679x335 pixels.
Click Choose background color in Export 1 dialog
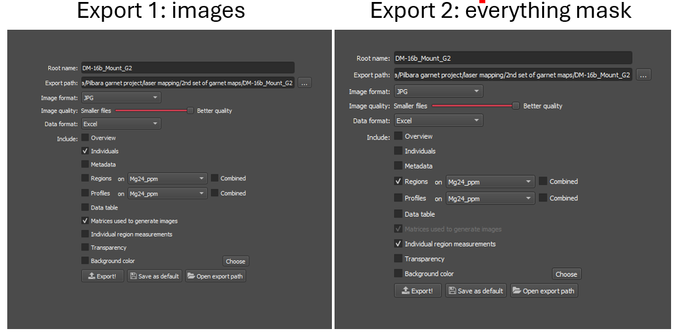(x=236, y=261)
